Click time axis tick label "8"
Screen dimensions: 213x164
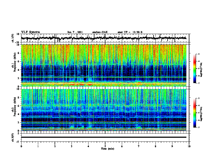click(155, 146)
